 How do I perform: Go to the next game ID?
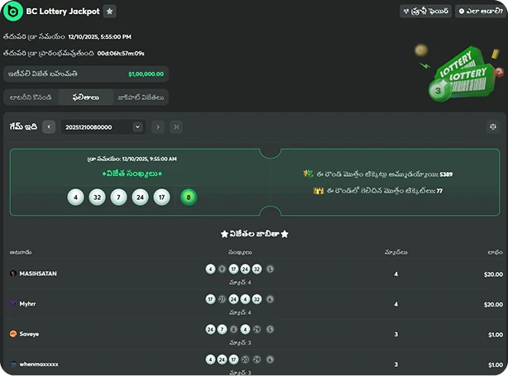click(x=158, y=126)
